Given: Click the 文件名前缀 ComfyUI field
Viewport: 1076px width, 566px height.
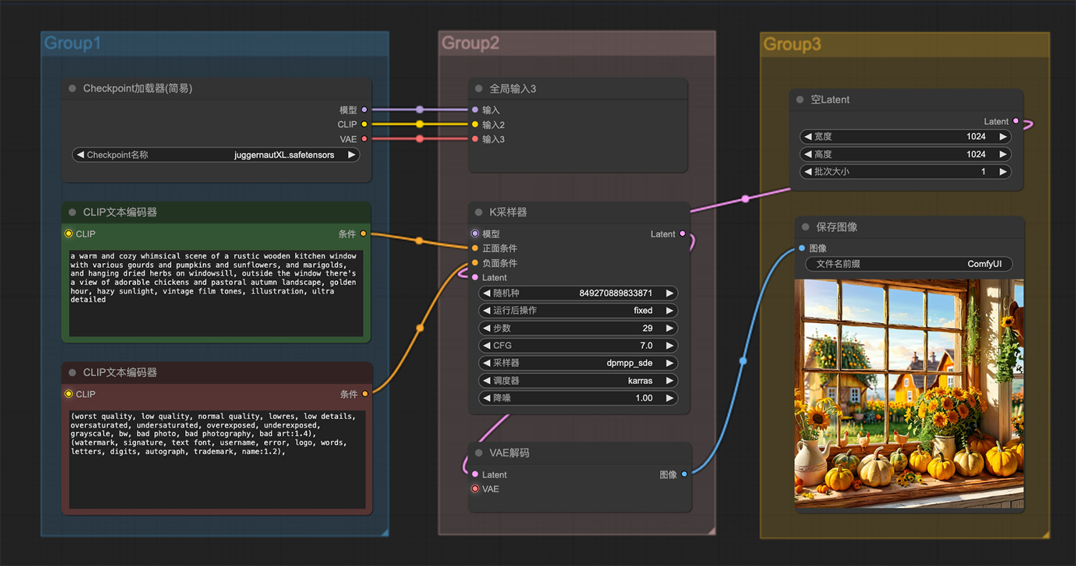Looking at the screenshot, I should tap(909, 264).
